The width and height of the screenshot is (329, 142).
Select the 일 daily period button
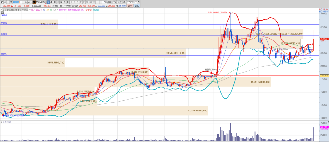(x=48, y=2)
